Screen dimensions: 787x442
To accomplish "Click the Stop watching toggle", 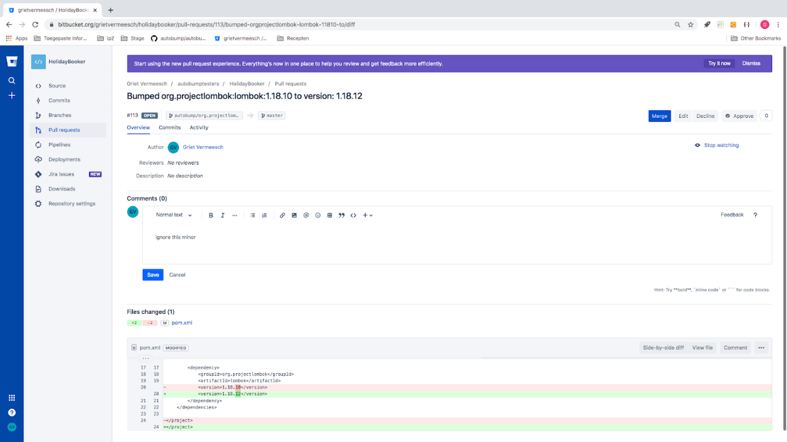I will pos(716,145).
